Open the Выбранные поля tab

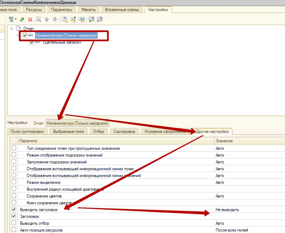coord(70,132)
